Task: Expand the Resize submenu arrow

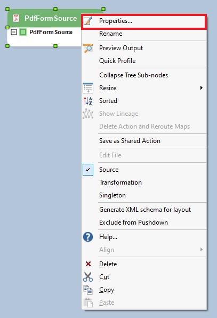Action: [201, 88]
